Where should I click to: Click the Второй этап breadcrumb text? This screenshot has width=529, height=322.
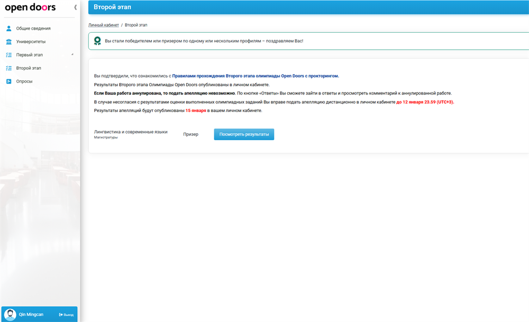click(136, 25)
